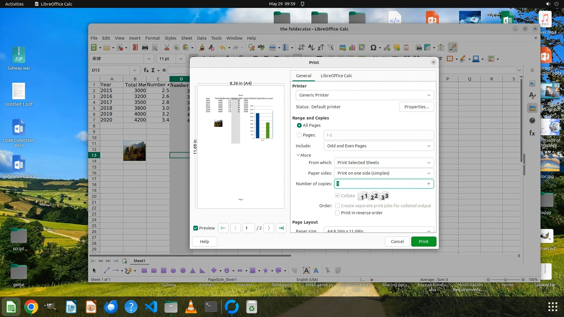
Task: Open the Data menu
Action: (x=202, y=38)
